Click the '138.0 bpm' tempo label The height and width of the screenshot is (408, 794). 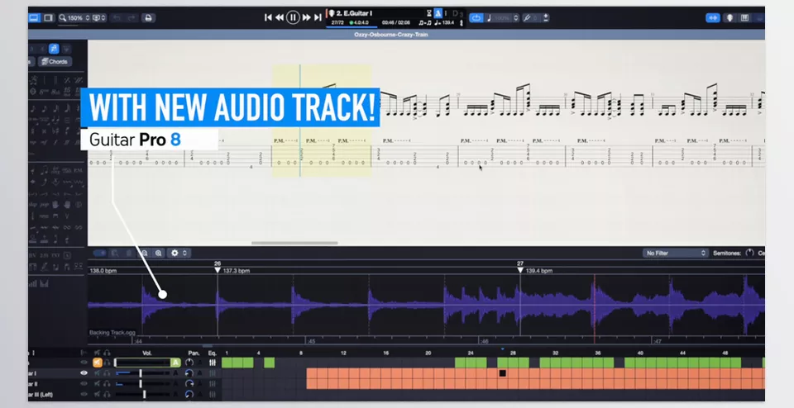103,271
